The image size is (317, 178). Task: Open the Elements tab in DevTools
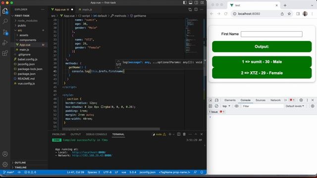230,100
